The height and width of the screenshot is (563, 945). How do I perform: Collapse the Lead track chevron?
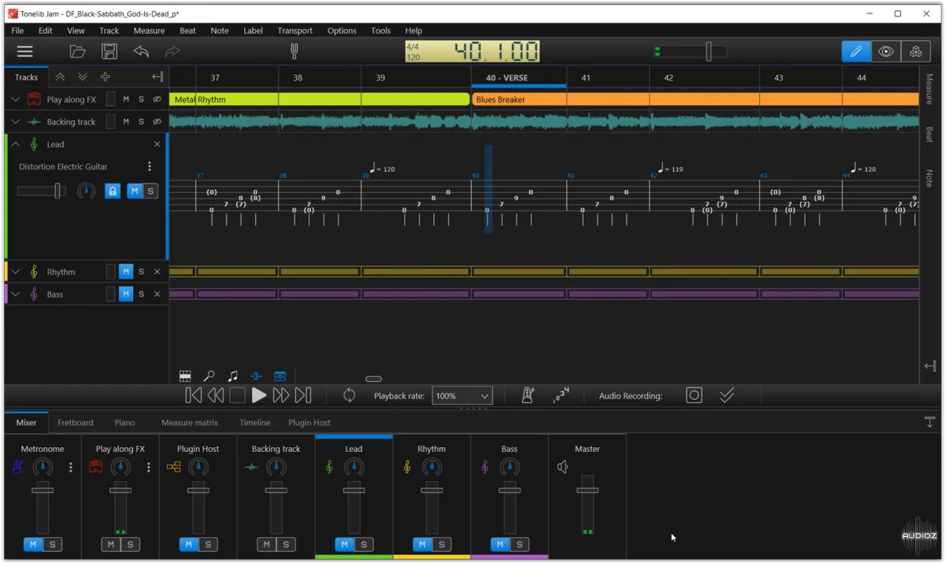15,144
